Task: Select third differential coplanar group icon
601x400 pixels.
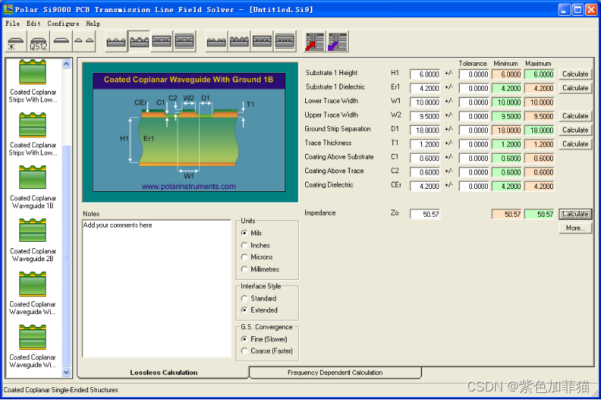Action: (x=262, y=42)
